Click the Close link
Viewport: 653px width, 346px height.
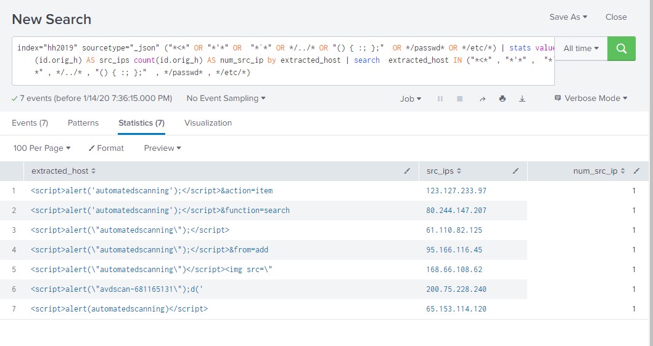tap(615, 17)
